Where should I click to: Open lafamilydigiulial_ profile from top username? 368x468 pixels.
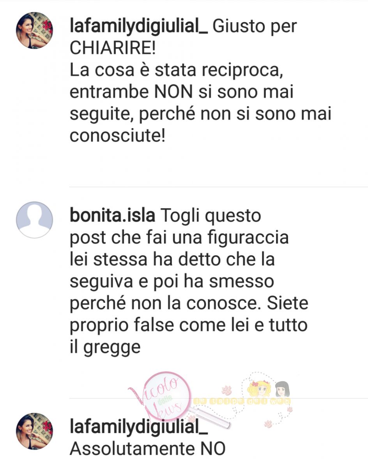(x=139, y=27)
